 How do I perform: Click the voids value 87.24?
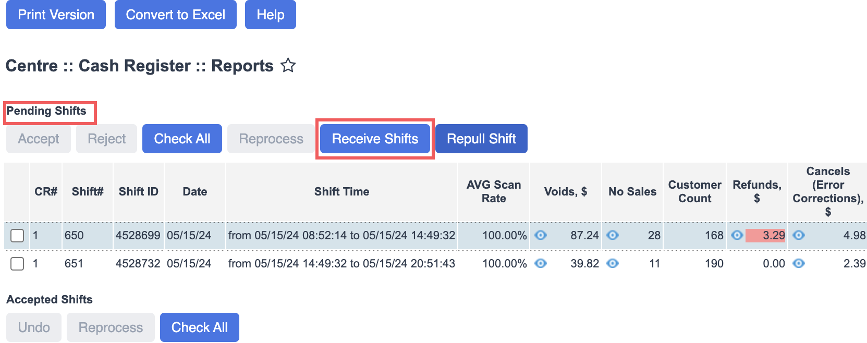584,235
